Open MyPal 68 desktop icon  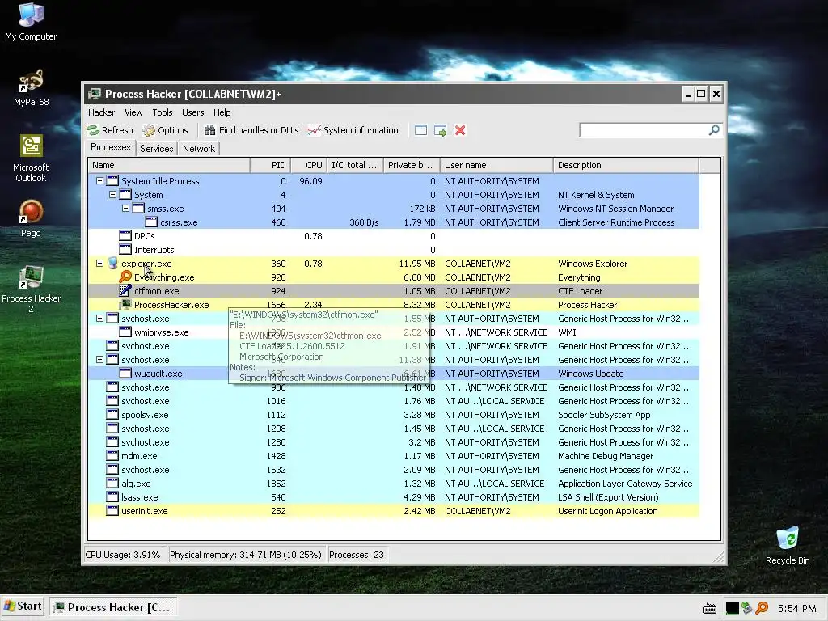[31, 88]
